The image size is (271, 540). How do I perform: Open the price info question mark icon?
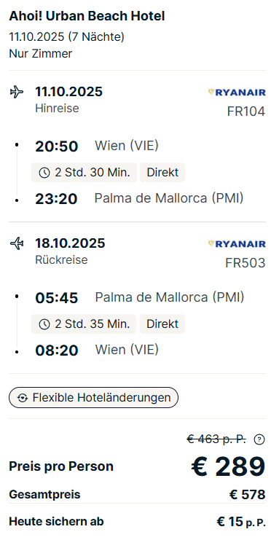(x=259, y=439)
